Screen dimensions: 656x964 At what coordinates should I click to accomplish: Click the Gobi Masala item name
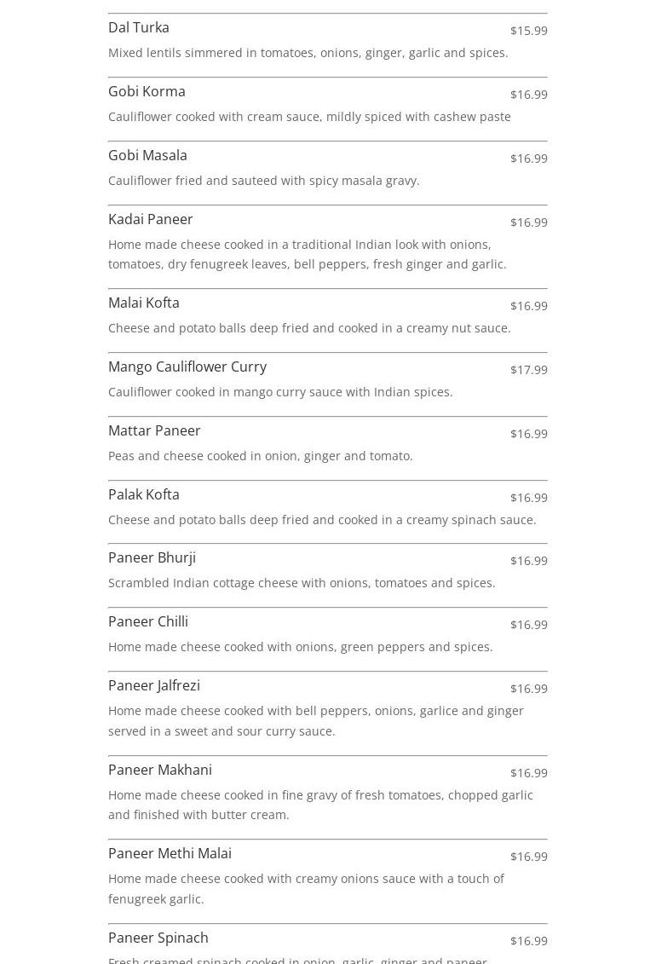click(147, 156)
